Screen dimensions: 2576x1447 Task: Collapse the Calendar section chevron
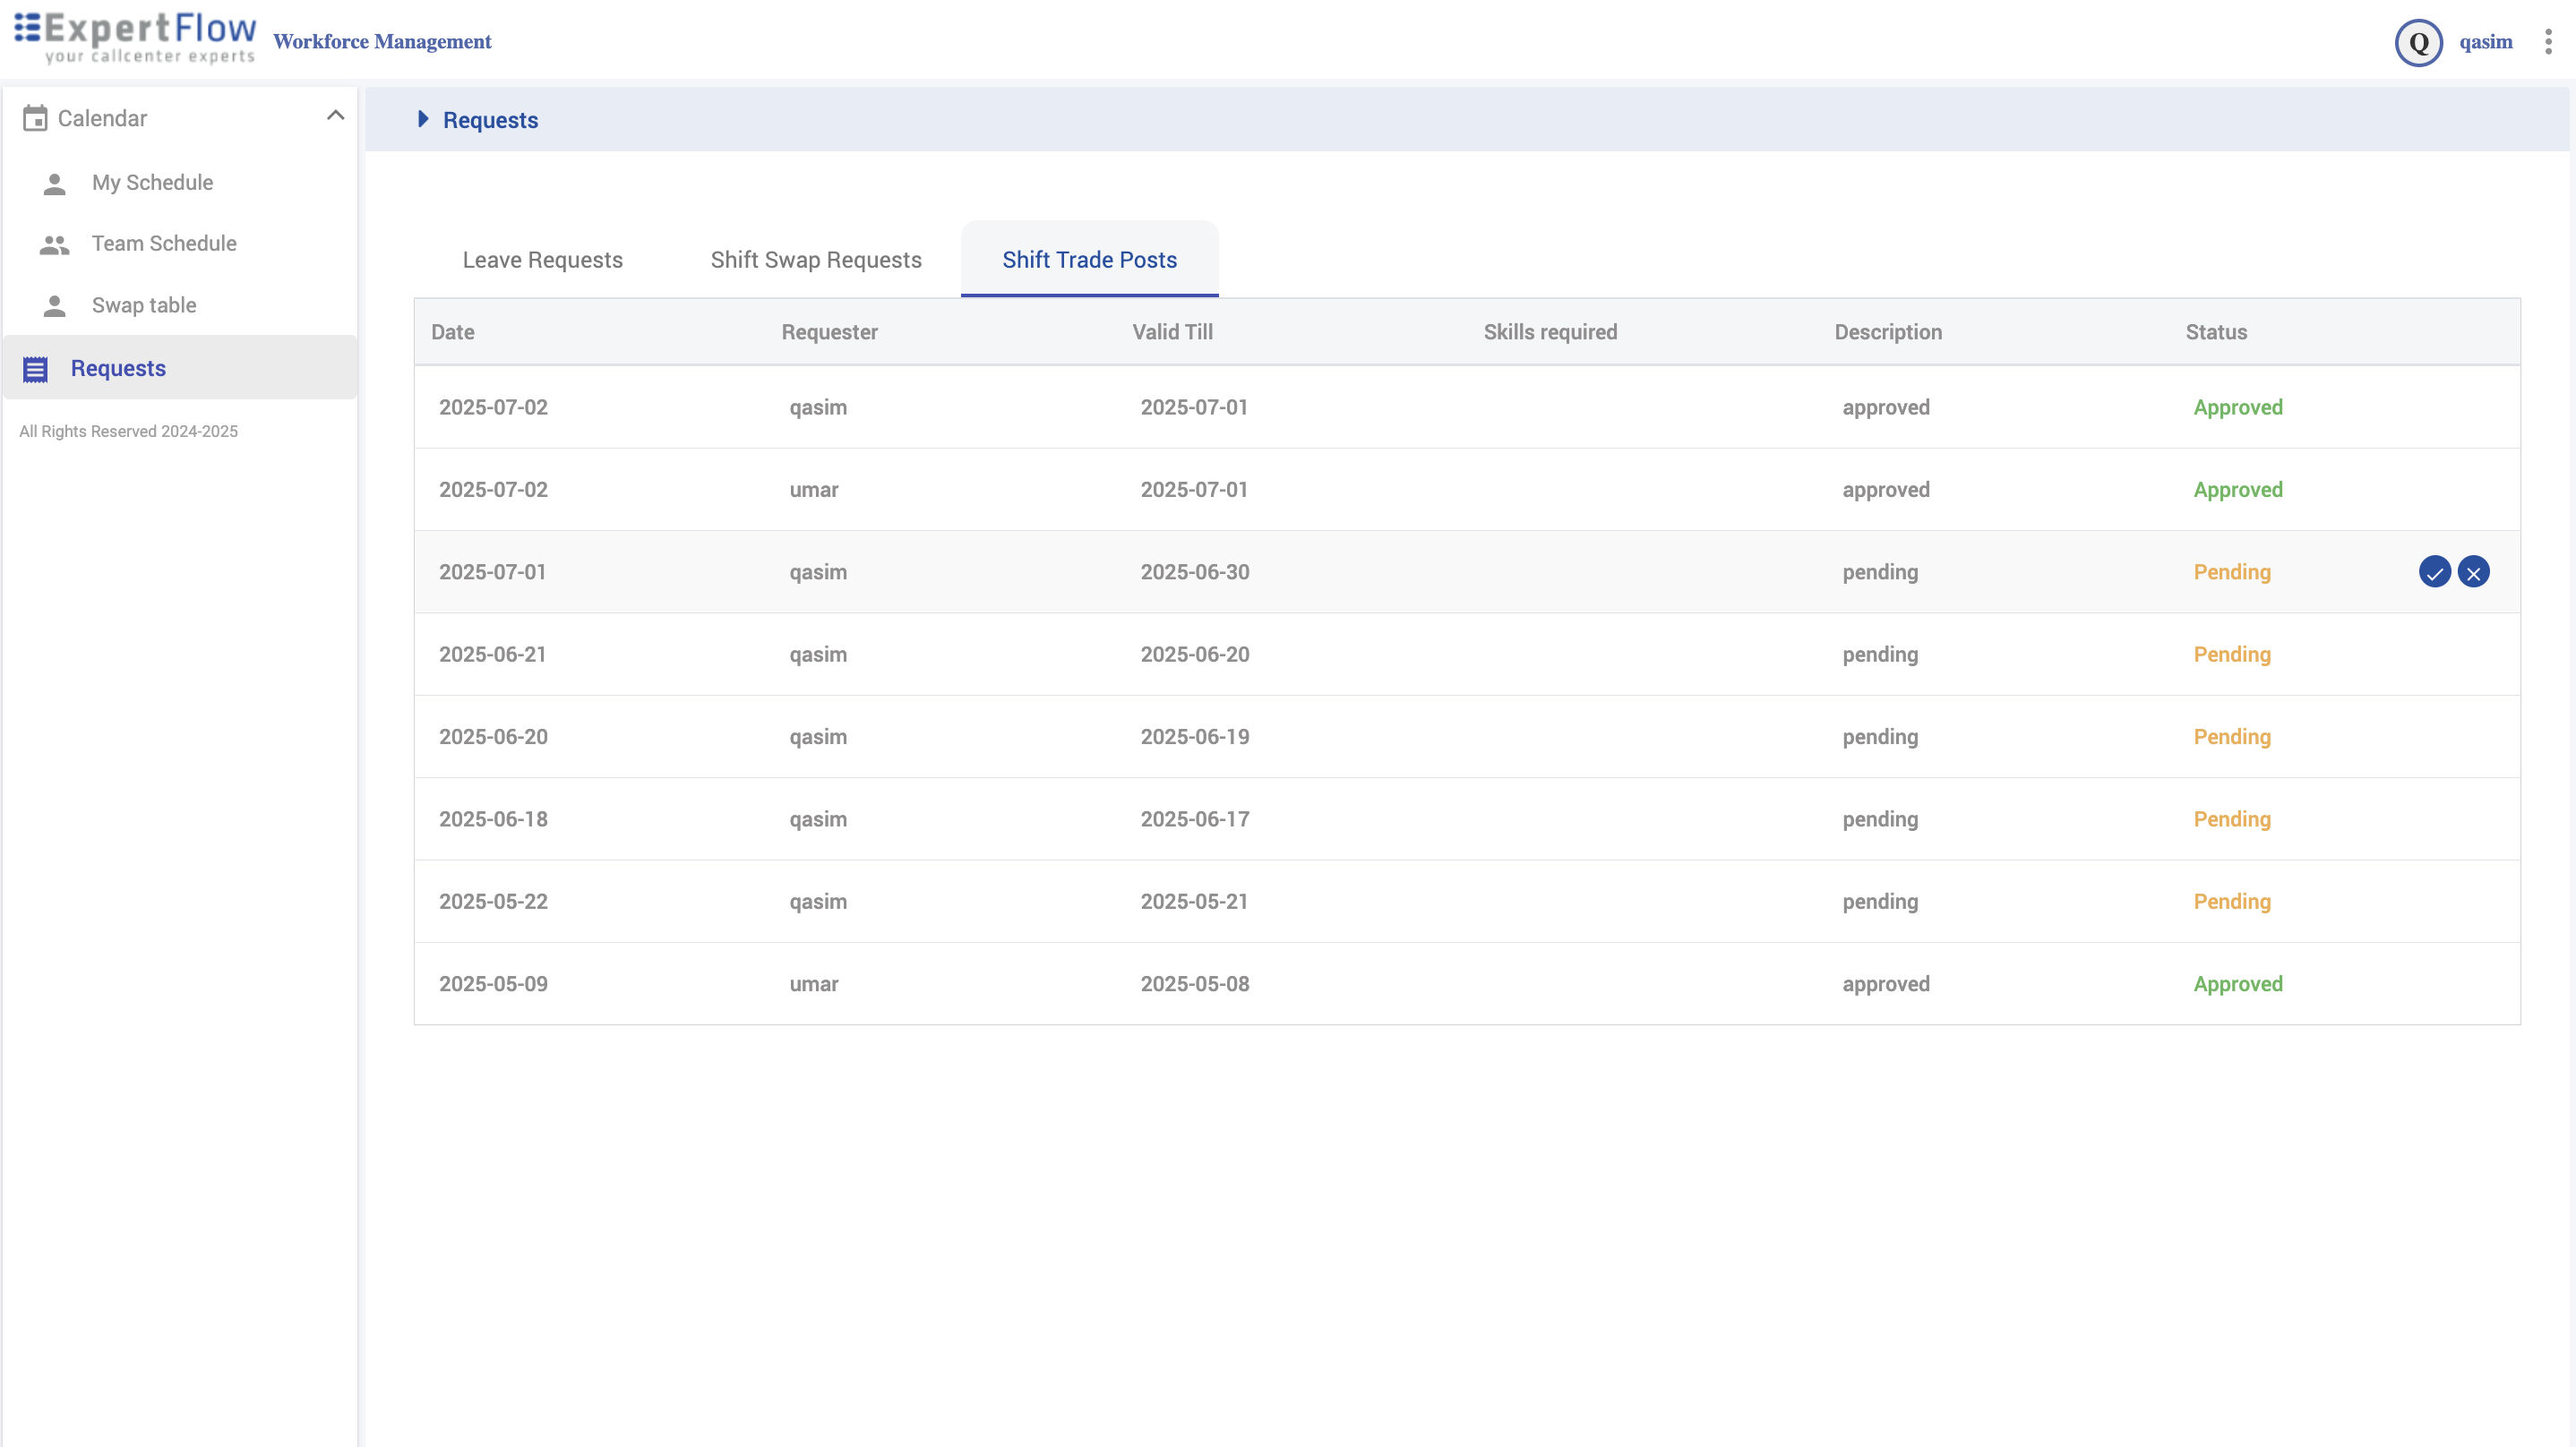(335, 116)
